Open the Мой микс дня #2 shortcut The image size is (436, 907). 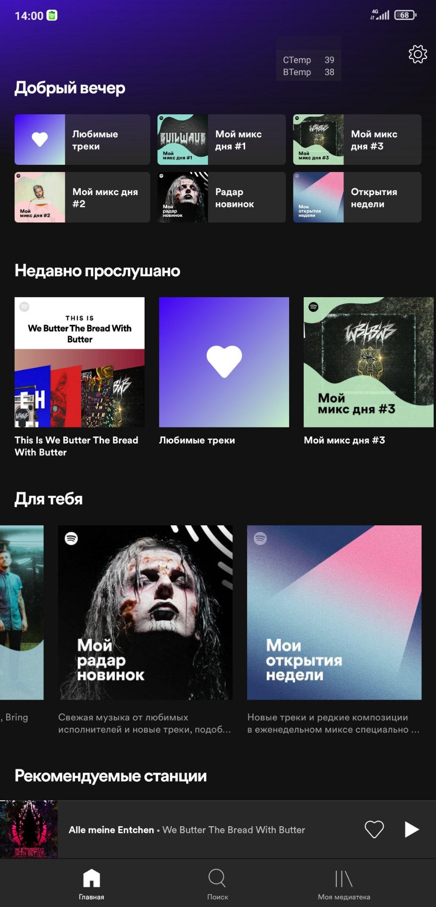(82, 197)
